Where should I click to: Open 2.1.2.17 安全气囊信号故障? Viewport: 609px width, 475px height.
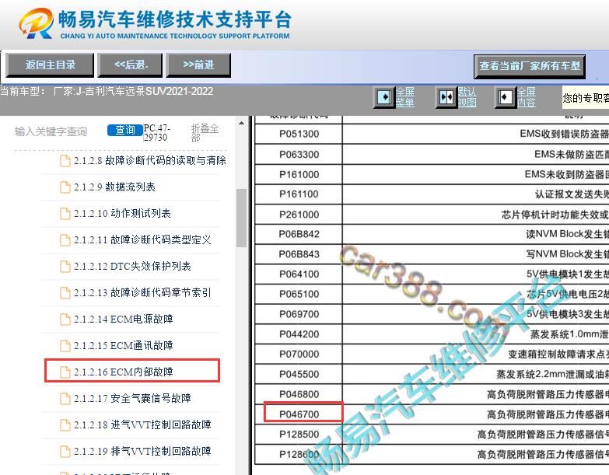point(132,398)
